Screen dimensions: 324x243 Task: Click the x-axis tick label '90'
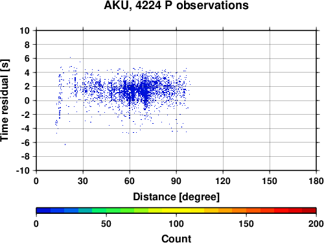176,181
